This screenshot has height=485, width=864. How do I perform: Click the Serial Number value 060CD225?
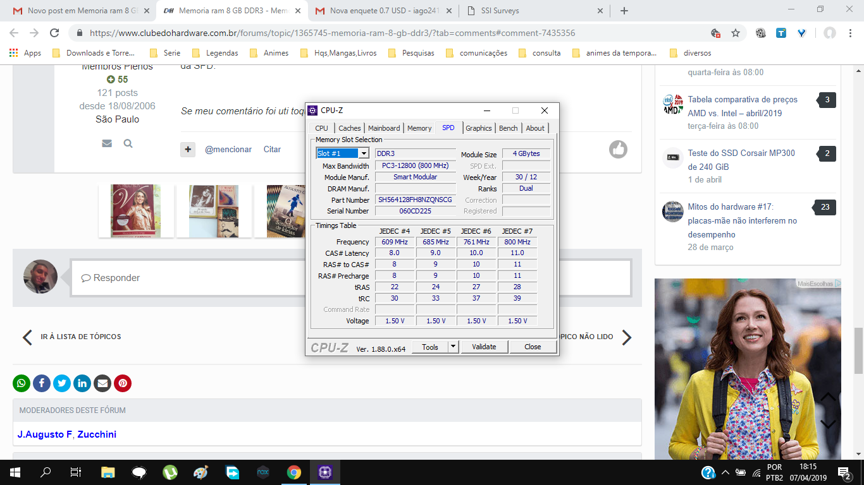(416, 211)
